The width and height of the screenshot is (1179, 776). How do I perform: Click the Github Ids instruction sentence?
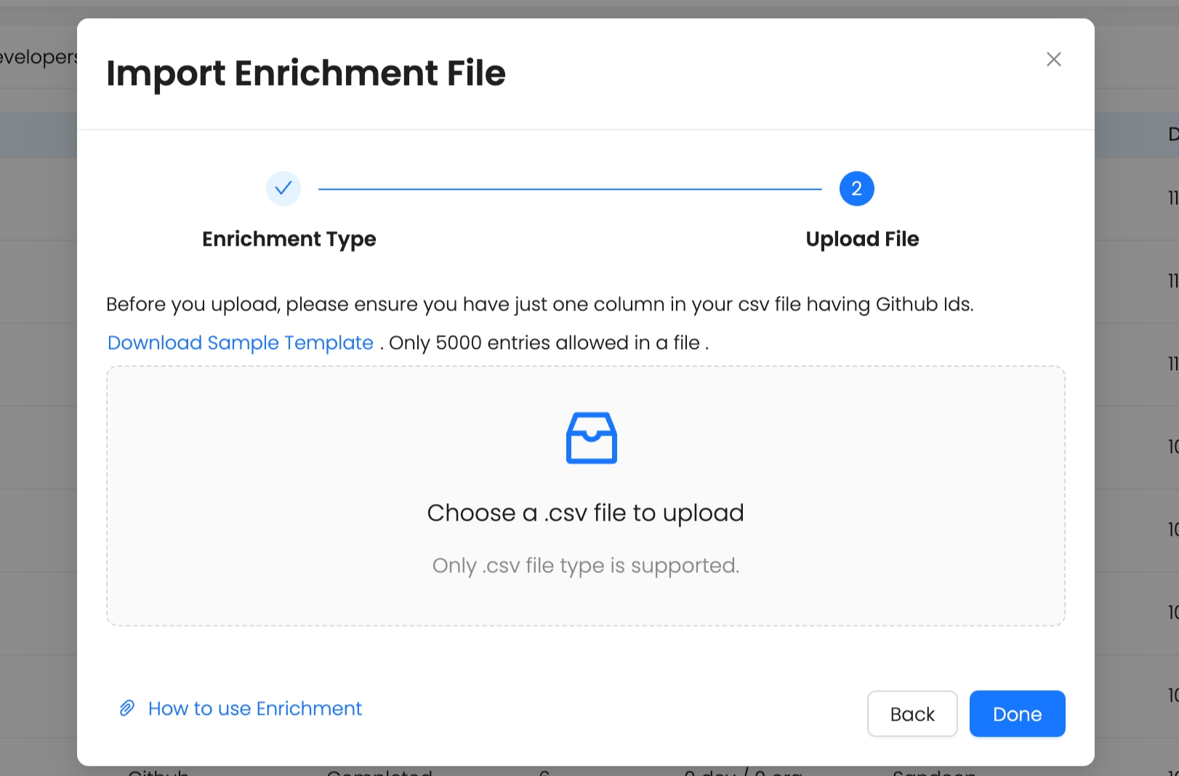click(x=539, y=304)
